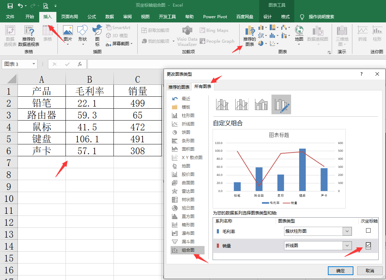Screen dimensions: 386x280
Task: Click the combo chart preview thumbnail
Action: coord(279,169)
